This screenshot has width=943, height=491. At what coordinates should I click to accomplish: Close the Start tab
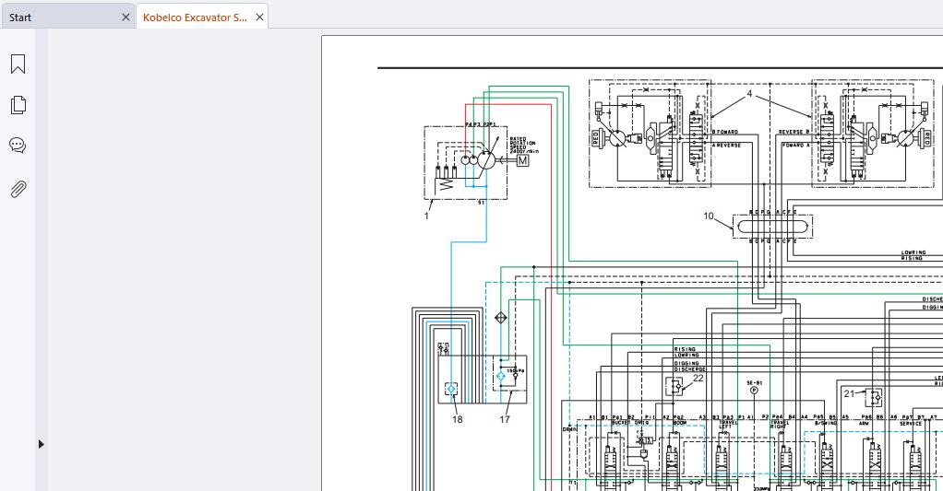126,18
